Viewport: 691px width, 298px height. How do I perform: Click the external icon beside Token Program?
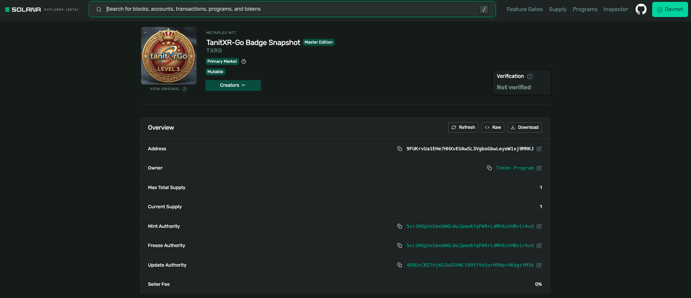tap(539, 168)
